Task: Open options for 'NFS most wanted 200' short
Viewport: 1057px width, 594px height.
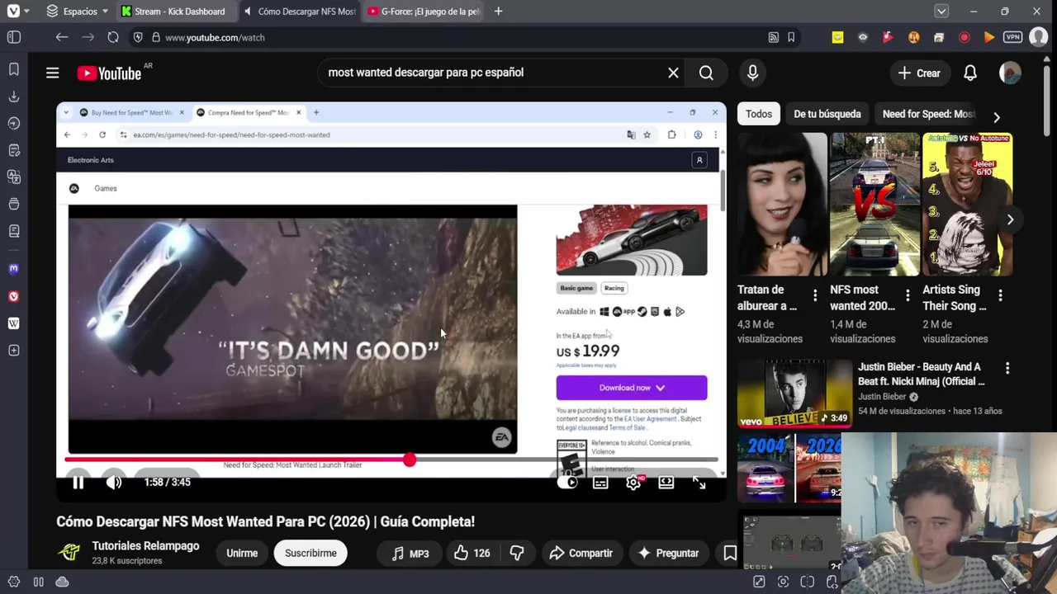Action: point(908,295)
